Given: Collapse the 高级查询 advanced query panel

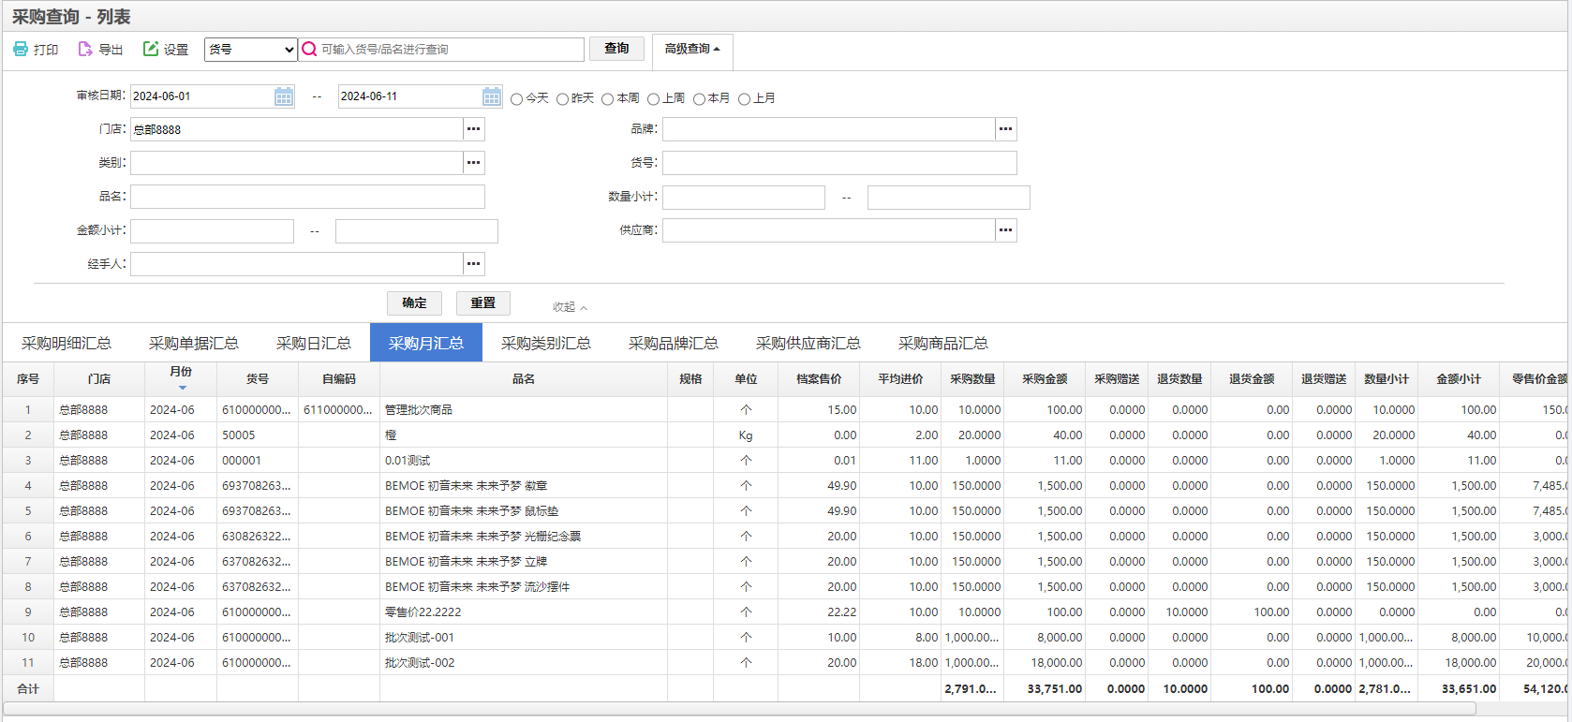Looking at the screenshot, I should (x=692, y=49).
